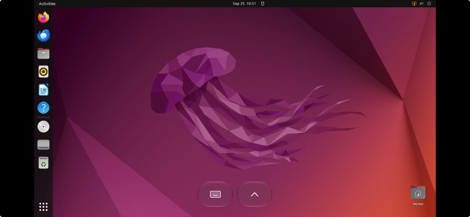This screenshot has height=217, width=470.
Task: Open Thunderbird Mail from the dock
Action: (x=43, y=35)
